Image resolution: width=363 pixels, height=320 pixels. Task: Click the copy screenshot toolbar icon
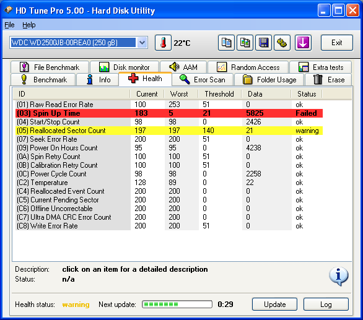click(x=245, y=43)
